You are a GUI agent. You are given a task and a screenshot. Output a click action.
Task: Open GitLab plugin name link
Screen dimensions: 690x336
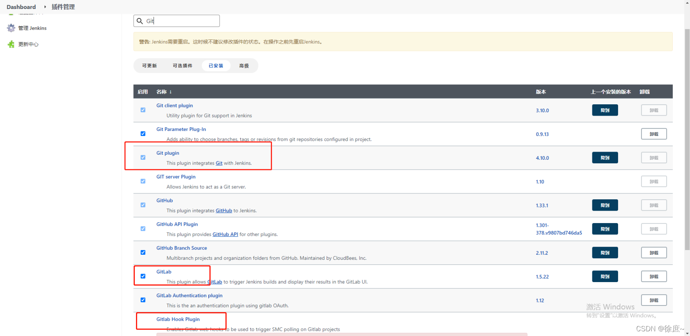pyautogui.click(x=164, y=272)
